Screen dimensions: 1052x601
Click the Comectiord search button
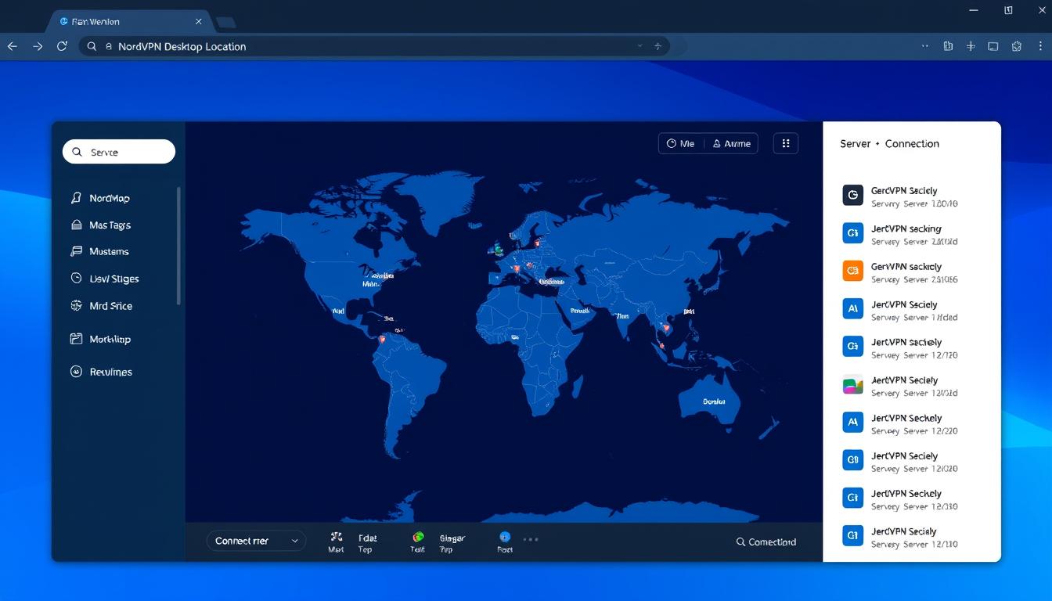[x=766, y=542]
